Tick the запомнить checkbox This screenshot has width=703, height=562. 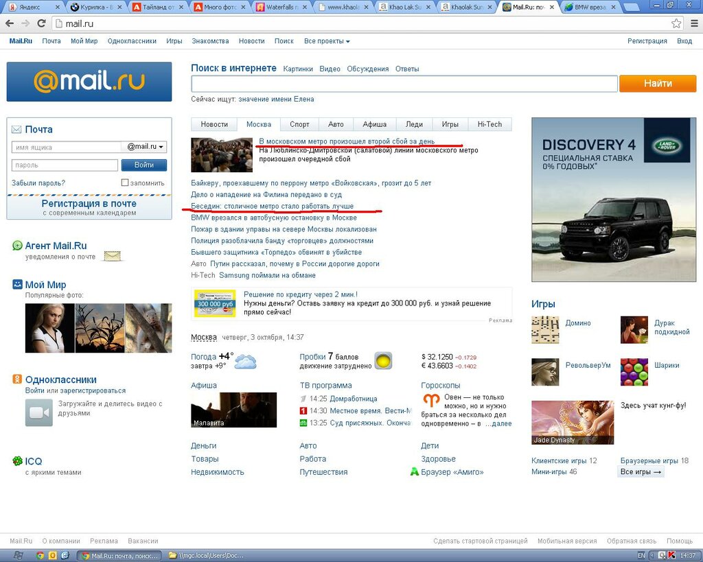[125, 183]
